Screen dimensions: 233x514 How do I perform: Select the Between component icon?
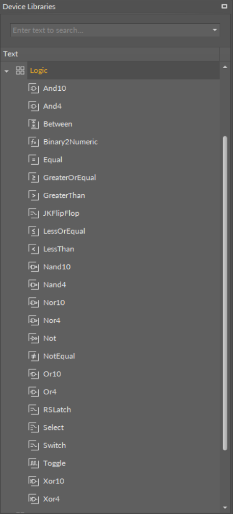(x=34, y=124)
